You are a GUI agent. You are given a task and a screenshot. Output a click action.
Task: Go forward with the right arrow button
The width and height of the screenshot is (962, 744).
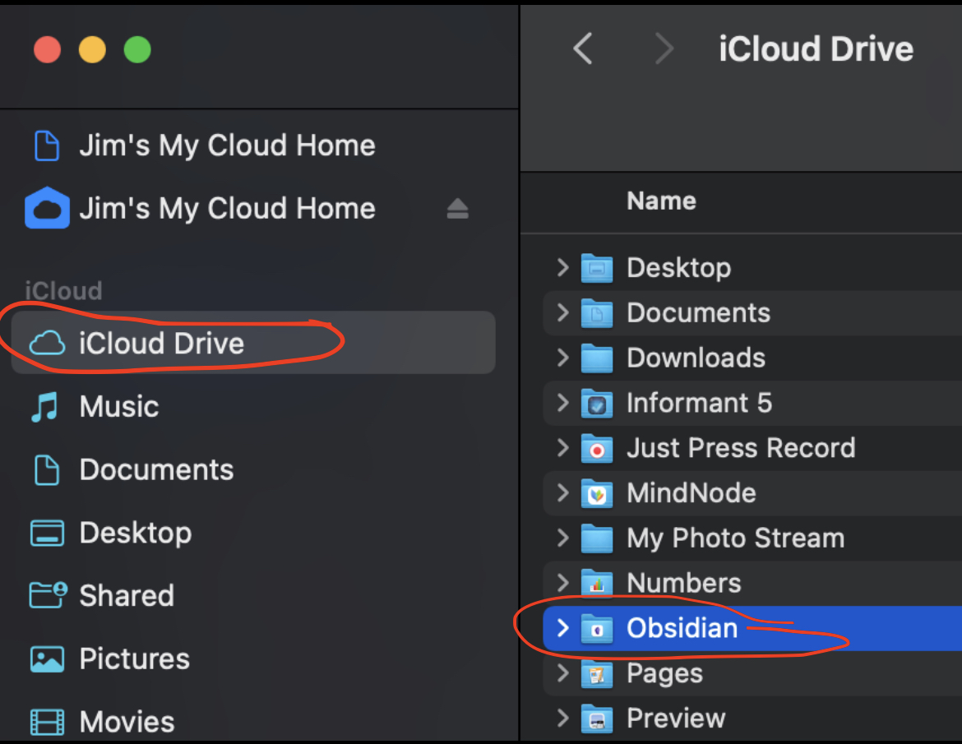[x=664, y=49]
